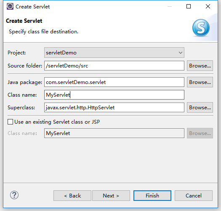The width and height of the screenshot is (221, 211).
Task: Click the servletDemo project combo box
Action: coord(114,53)
